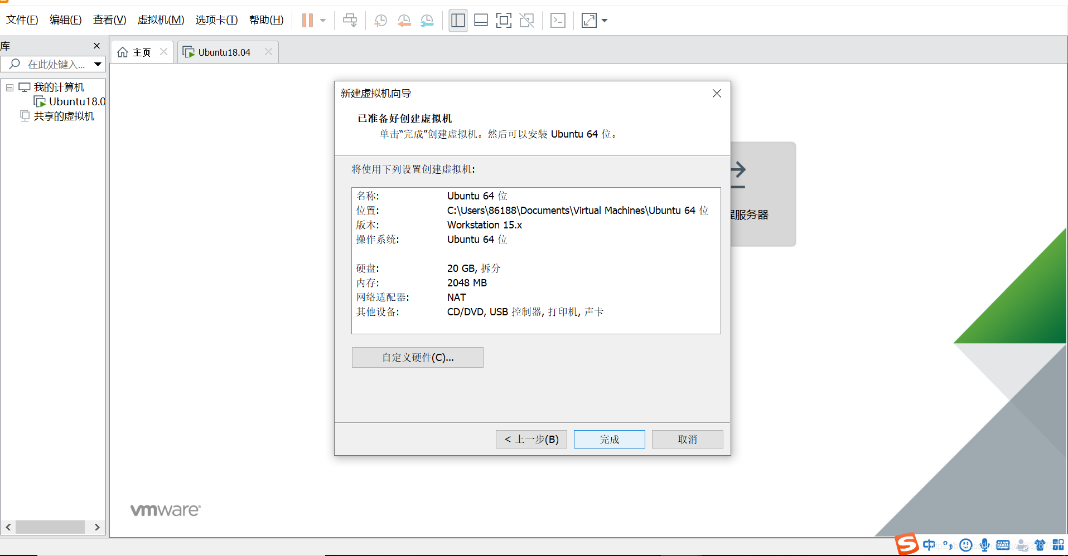Image resolution: width=1068 pixels, height=556 pixels.
Task: Click the VM location path text
Action: coord(578,211)
